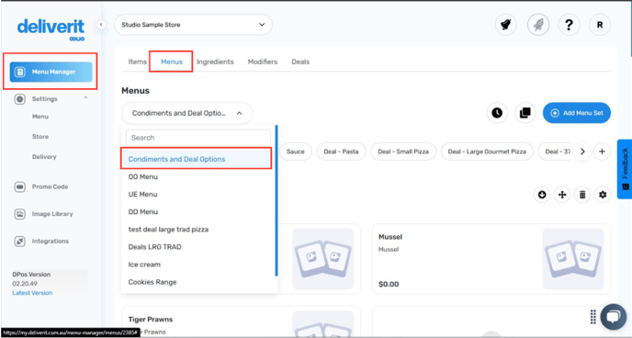
Task: Open Promo Code in sidebar
Action: point(50,187)
